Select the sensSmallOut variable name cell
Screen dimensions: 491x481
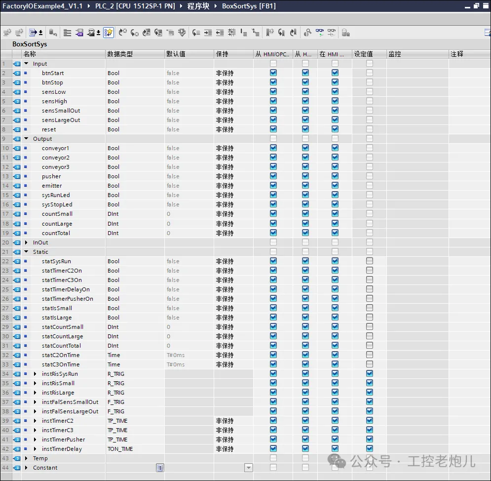click(61, 111)
